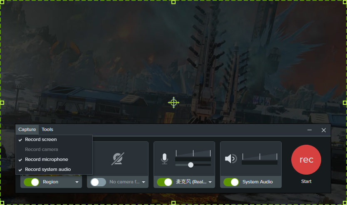Click the disabled webcam icon
347x205 pixels.
118,159
